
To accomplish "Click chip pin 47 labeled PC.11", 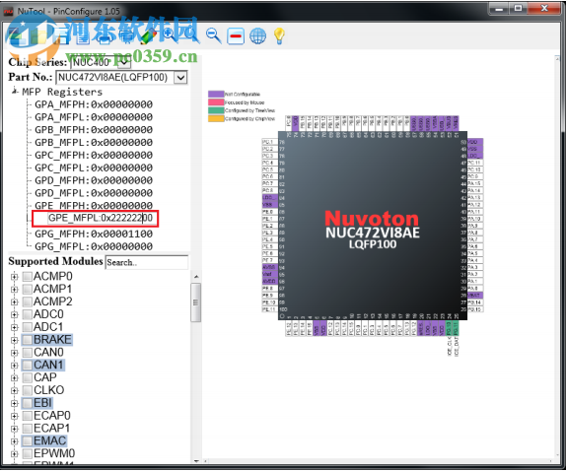I will coord(475,163).
